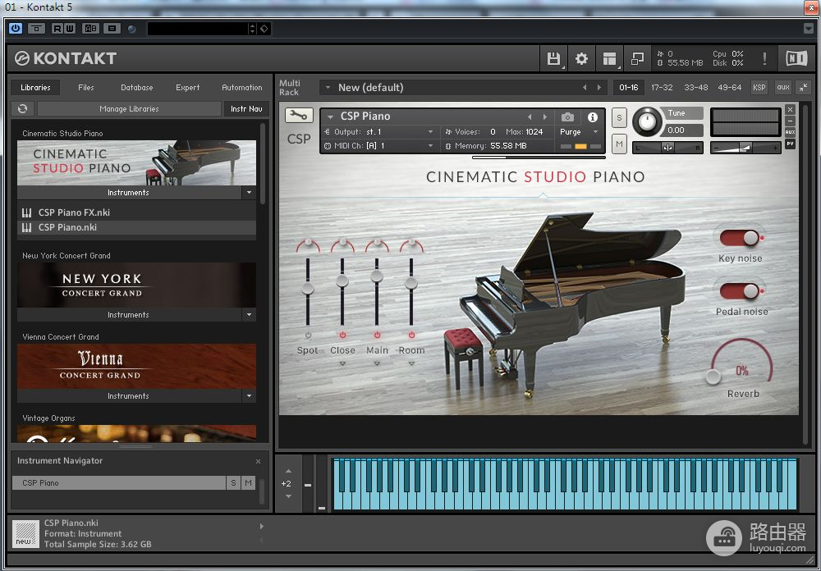Toggle the Key noise switch
Screen dimensions: 821x571
pos(740,238)
